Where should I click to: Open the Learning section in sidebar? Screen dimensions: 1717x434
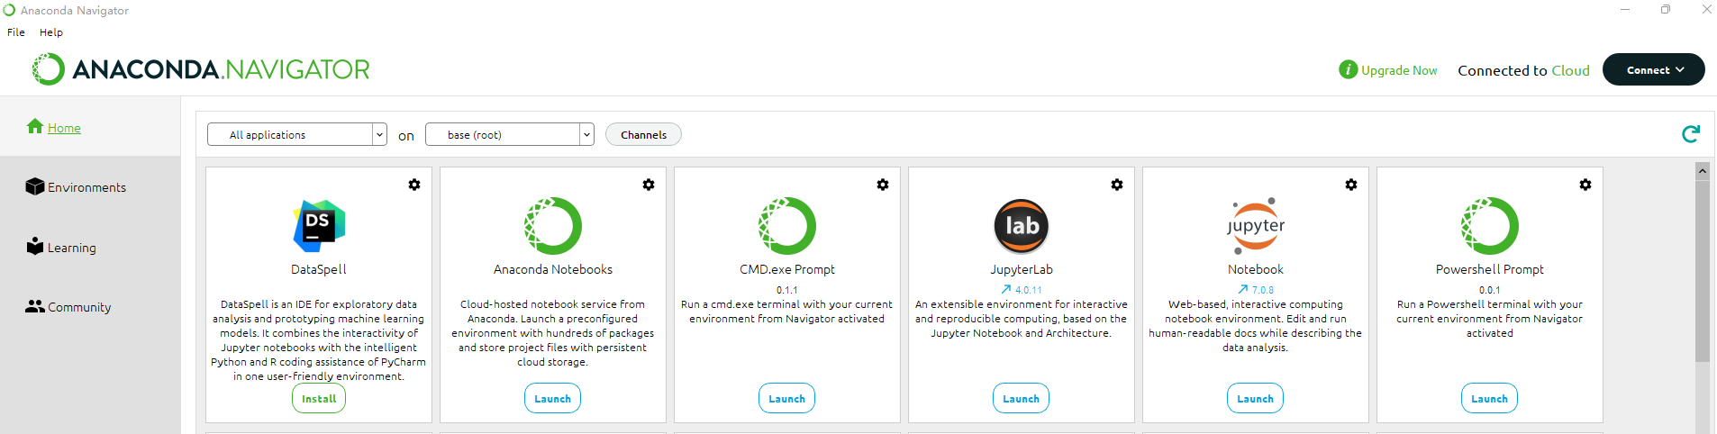[71, 248]
